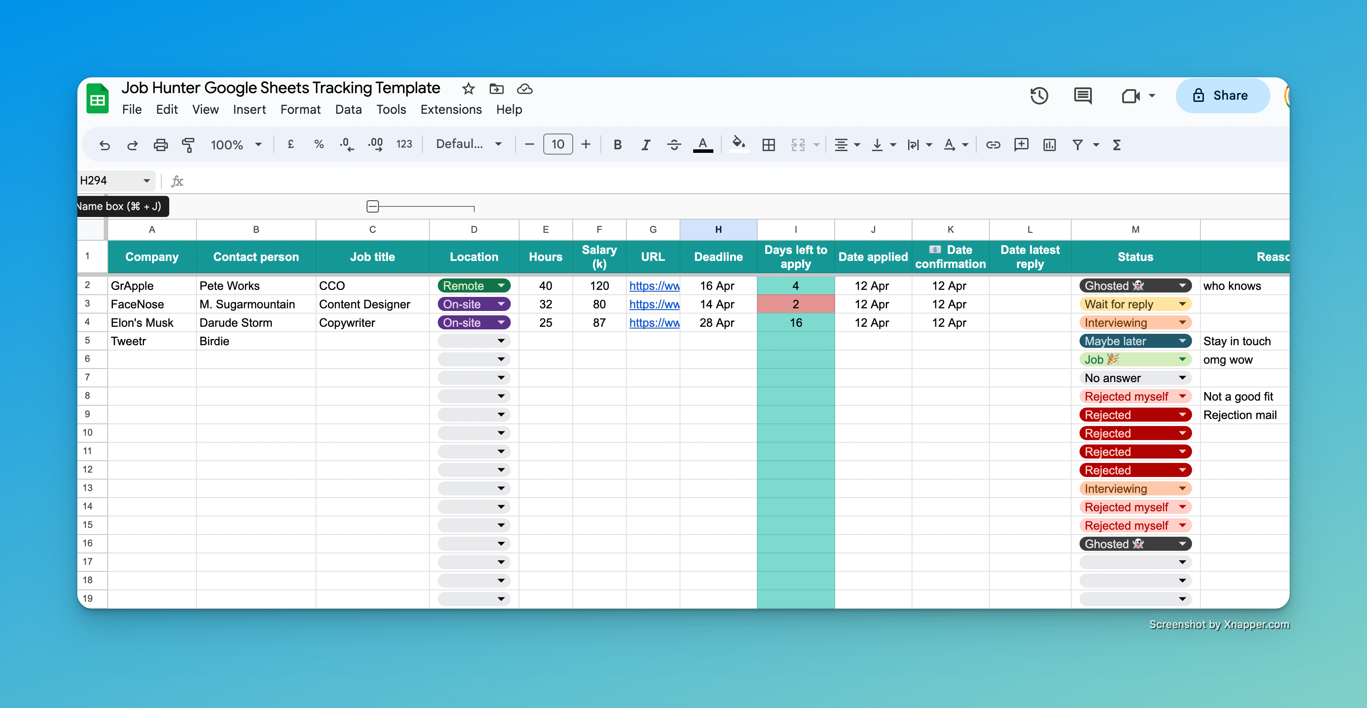The height and width of the screenshot is (708, 1367).
Task: Open the zoom 100% dropdown
Action: (x=236, y=145)
